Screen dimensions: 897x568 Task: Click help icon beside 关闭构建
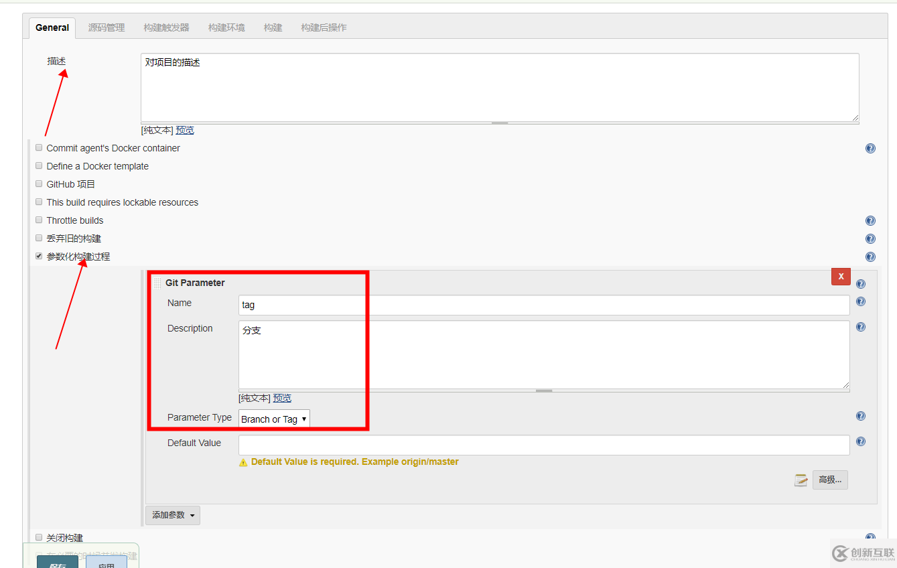[x=870, y=537]
